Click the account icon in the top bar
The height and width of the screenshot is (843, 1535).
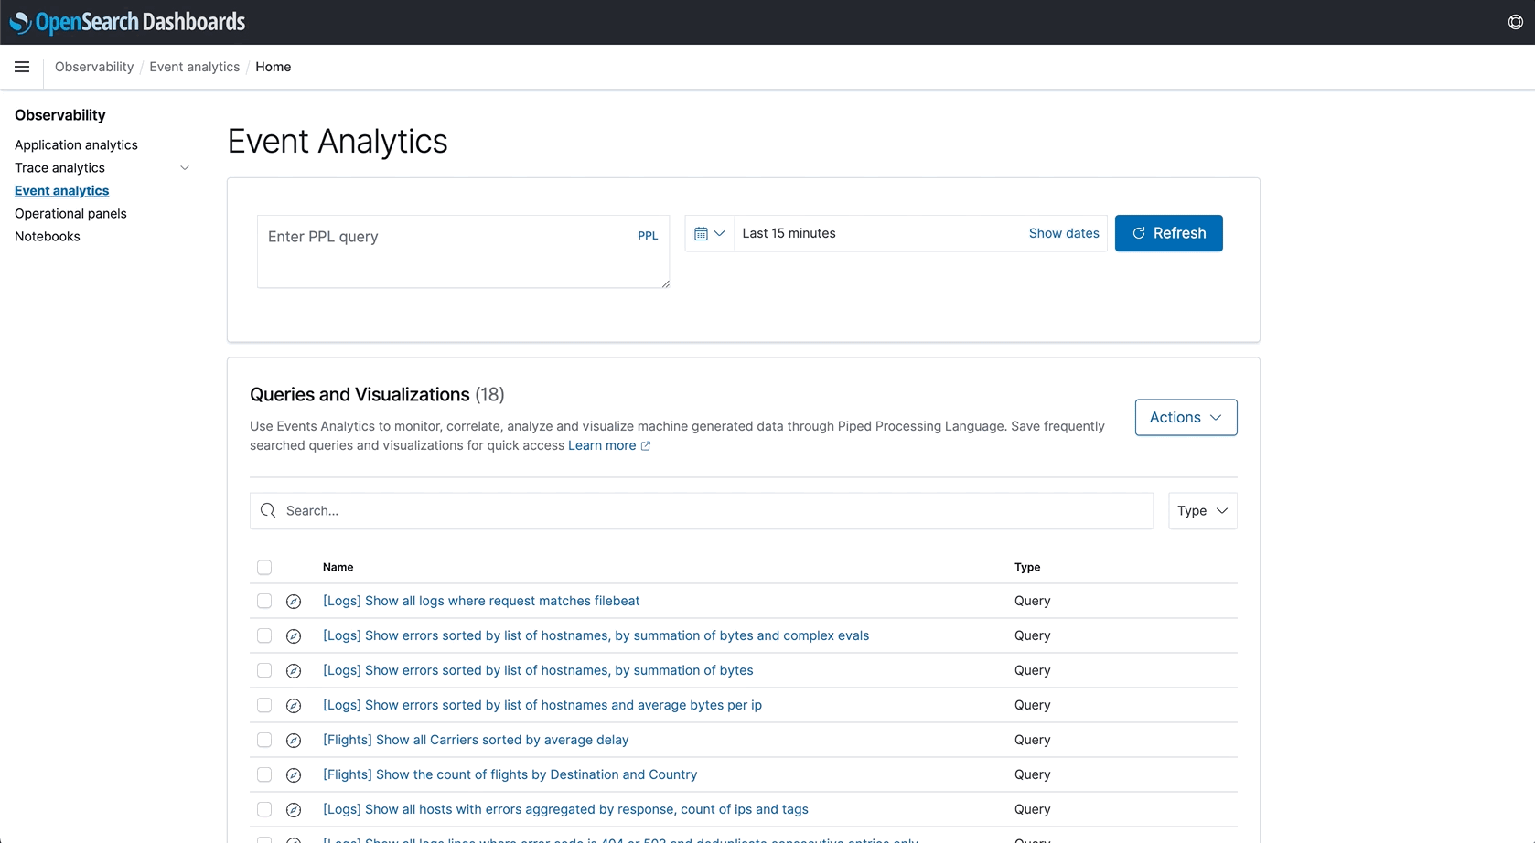[x=1515, y=21]
